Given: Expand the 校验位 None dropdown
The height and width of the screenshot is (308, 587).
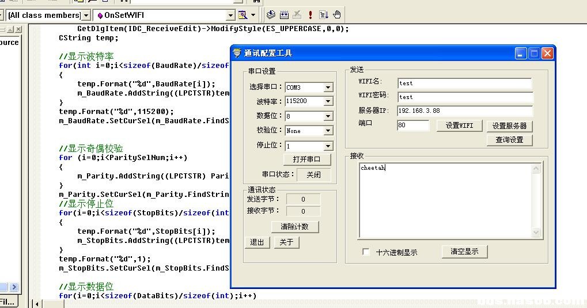Looking at the screenshot, I should (x=328, y=131).
